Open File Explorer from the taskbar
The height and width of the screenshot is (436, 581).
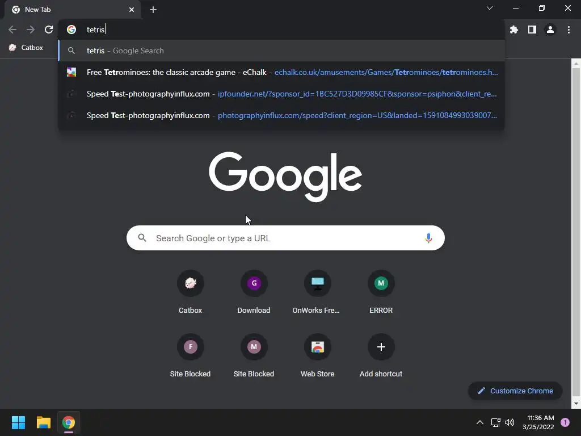[x=43, y=422]
